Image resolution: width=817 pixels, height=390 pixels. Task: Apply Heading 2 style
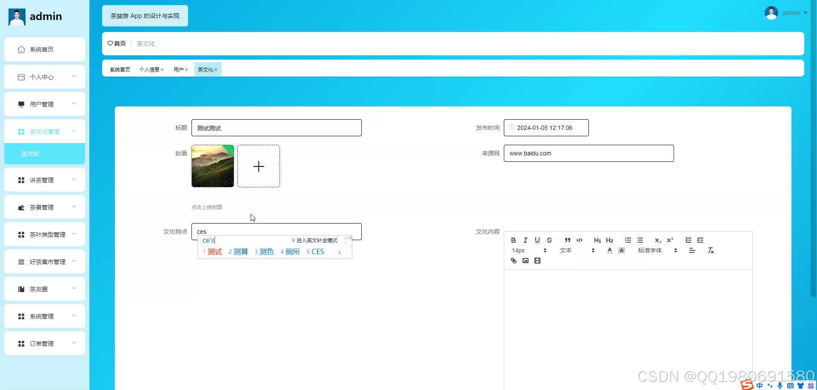pos(610,240)
